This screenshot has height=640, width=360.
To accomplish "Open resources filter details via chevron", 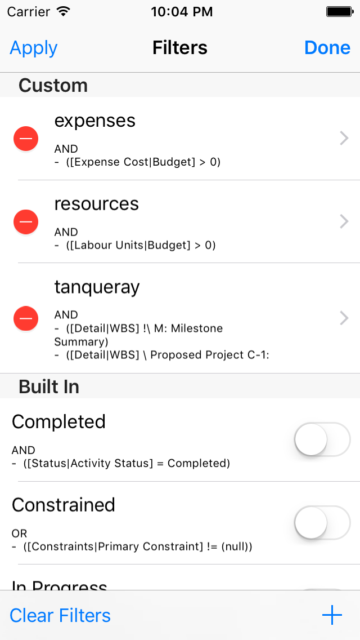I will [x=344, y=222].
